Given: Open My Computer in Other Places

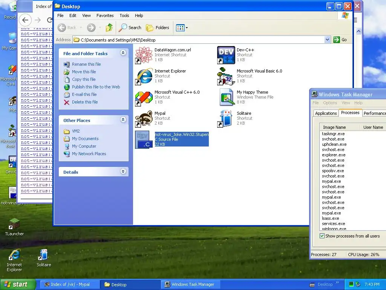Looking at the screenshot, I should tap(84, 146).
